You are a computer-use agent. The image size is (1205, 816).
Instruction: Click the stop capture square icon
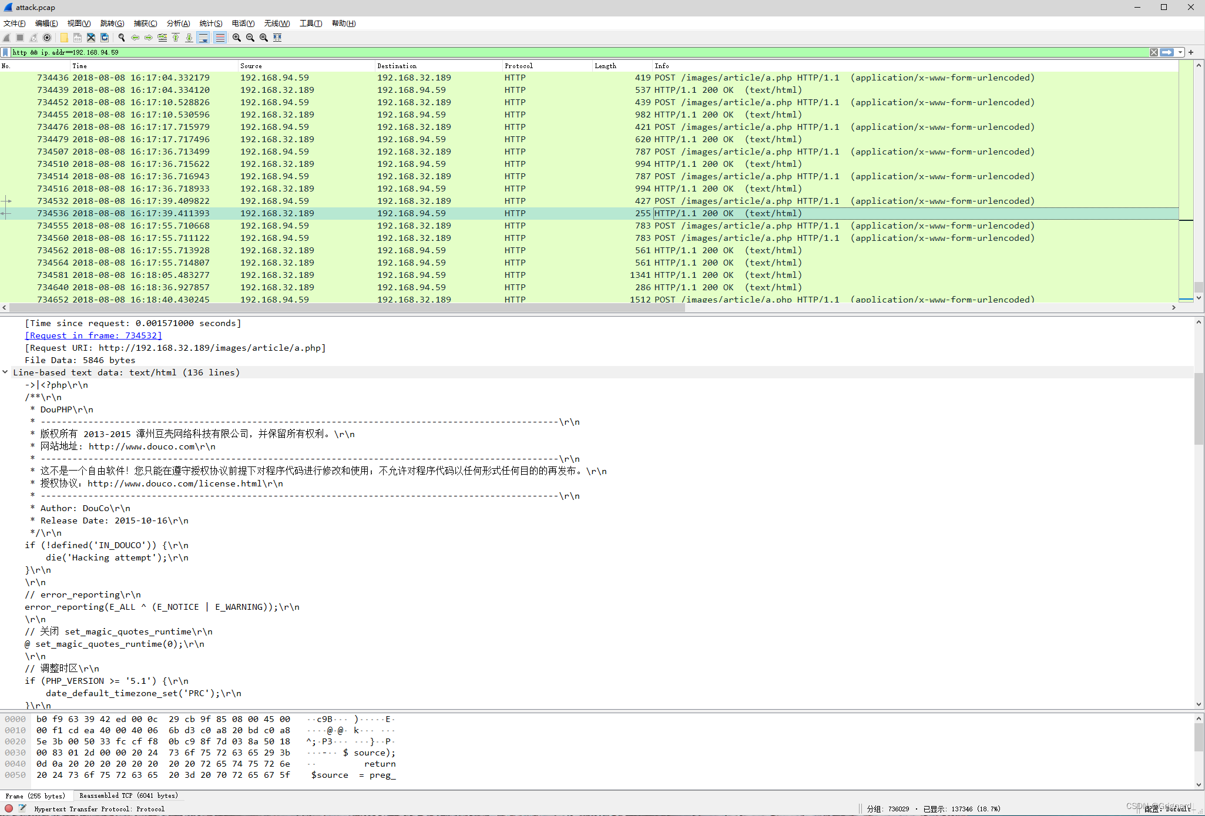[20, 38]
